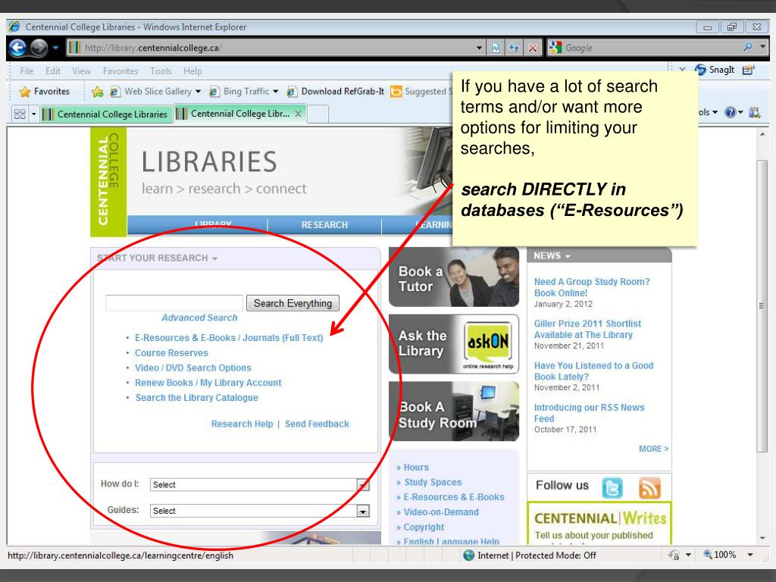The width and height of the screenshot is (776, 582).
Task: Open the Help menu
Action: pos(192,70)
